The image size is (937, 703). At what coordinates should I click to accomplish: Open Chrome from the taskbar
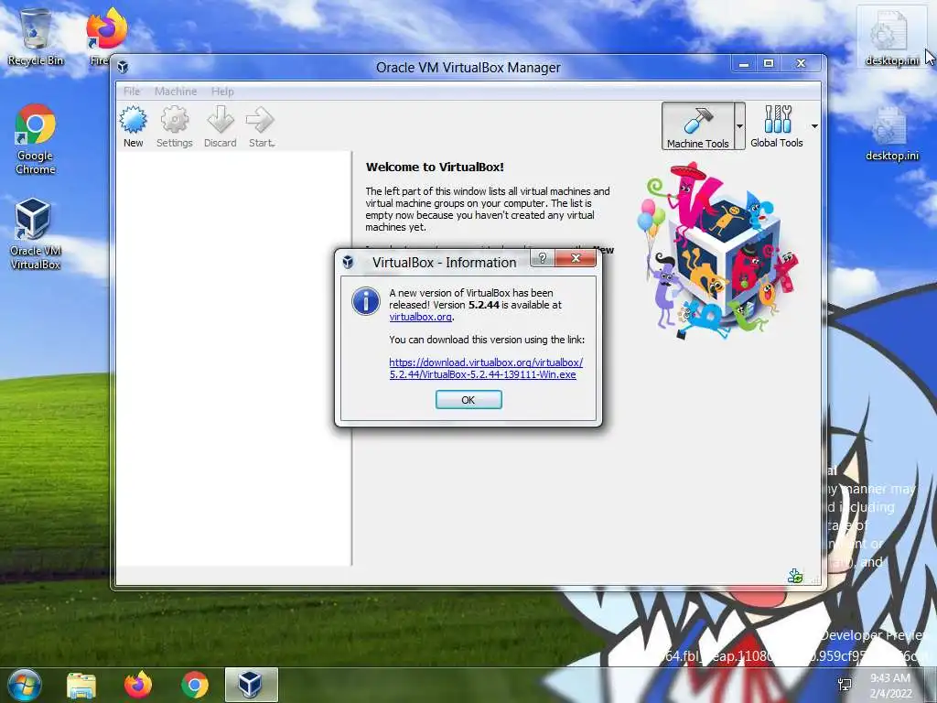point(195,685)
